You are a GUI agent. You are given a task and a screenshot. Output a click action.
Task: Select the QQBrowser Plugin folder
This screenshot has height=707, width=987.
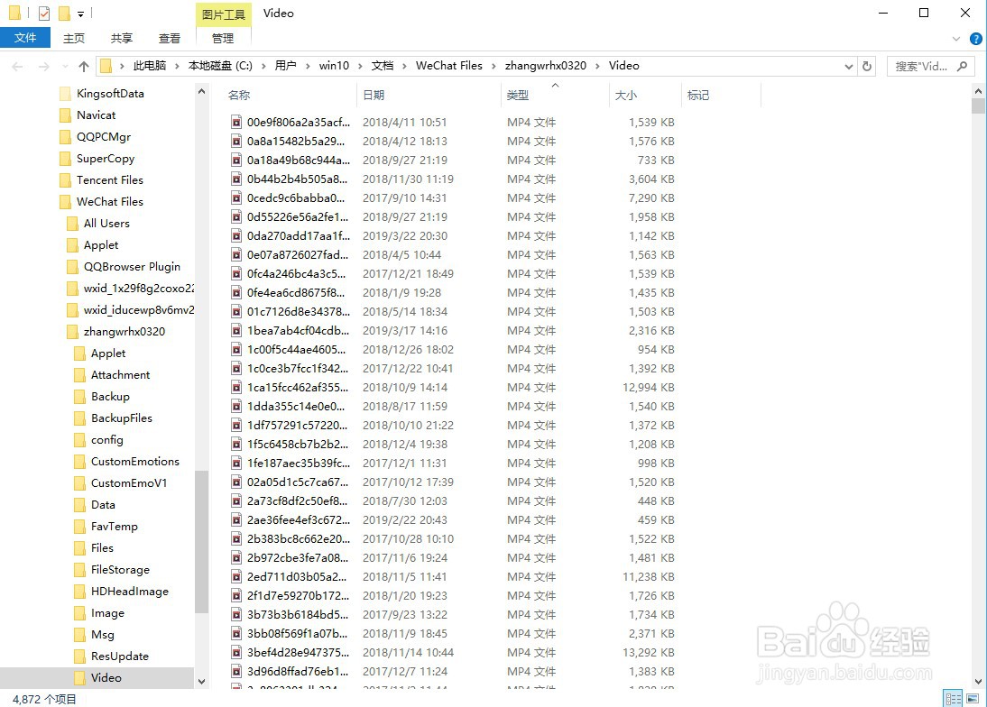[x=132, y=267]
